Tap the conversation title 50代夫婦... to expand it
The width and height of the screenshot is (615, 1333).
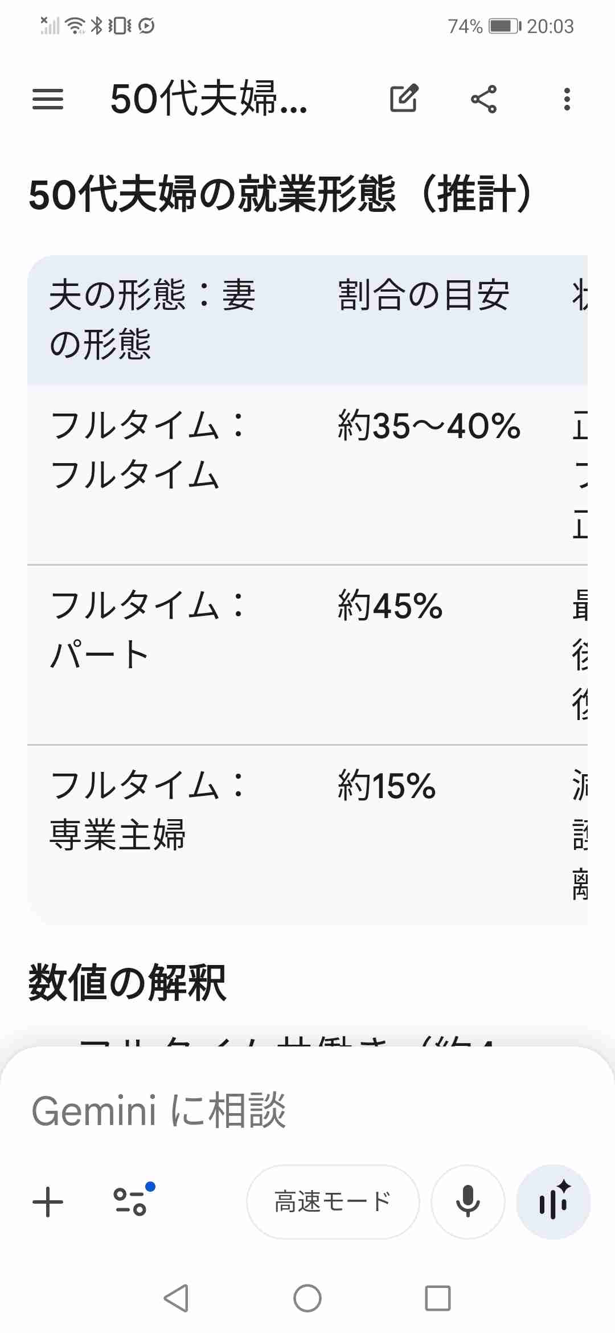coord(208,100)
